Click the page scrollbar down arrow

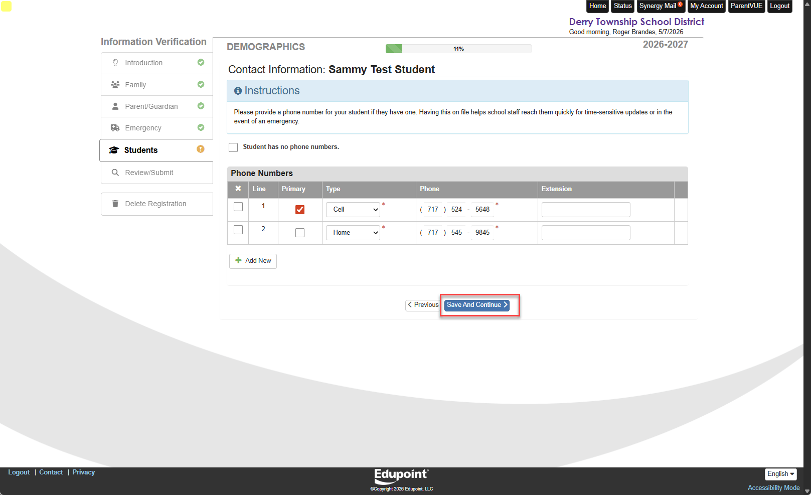(807, 491)
